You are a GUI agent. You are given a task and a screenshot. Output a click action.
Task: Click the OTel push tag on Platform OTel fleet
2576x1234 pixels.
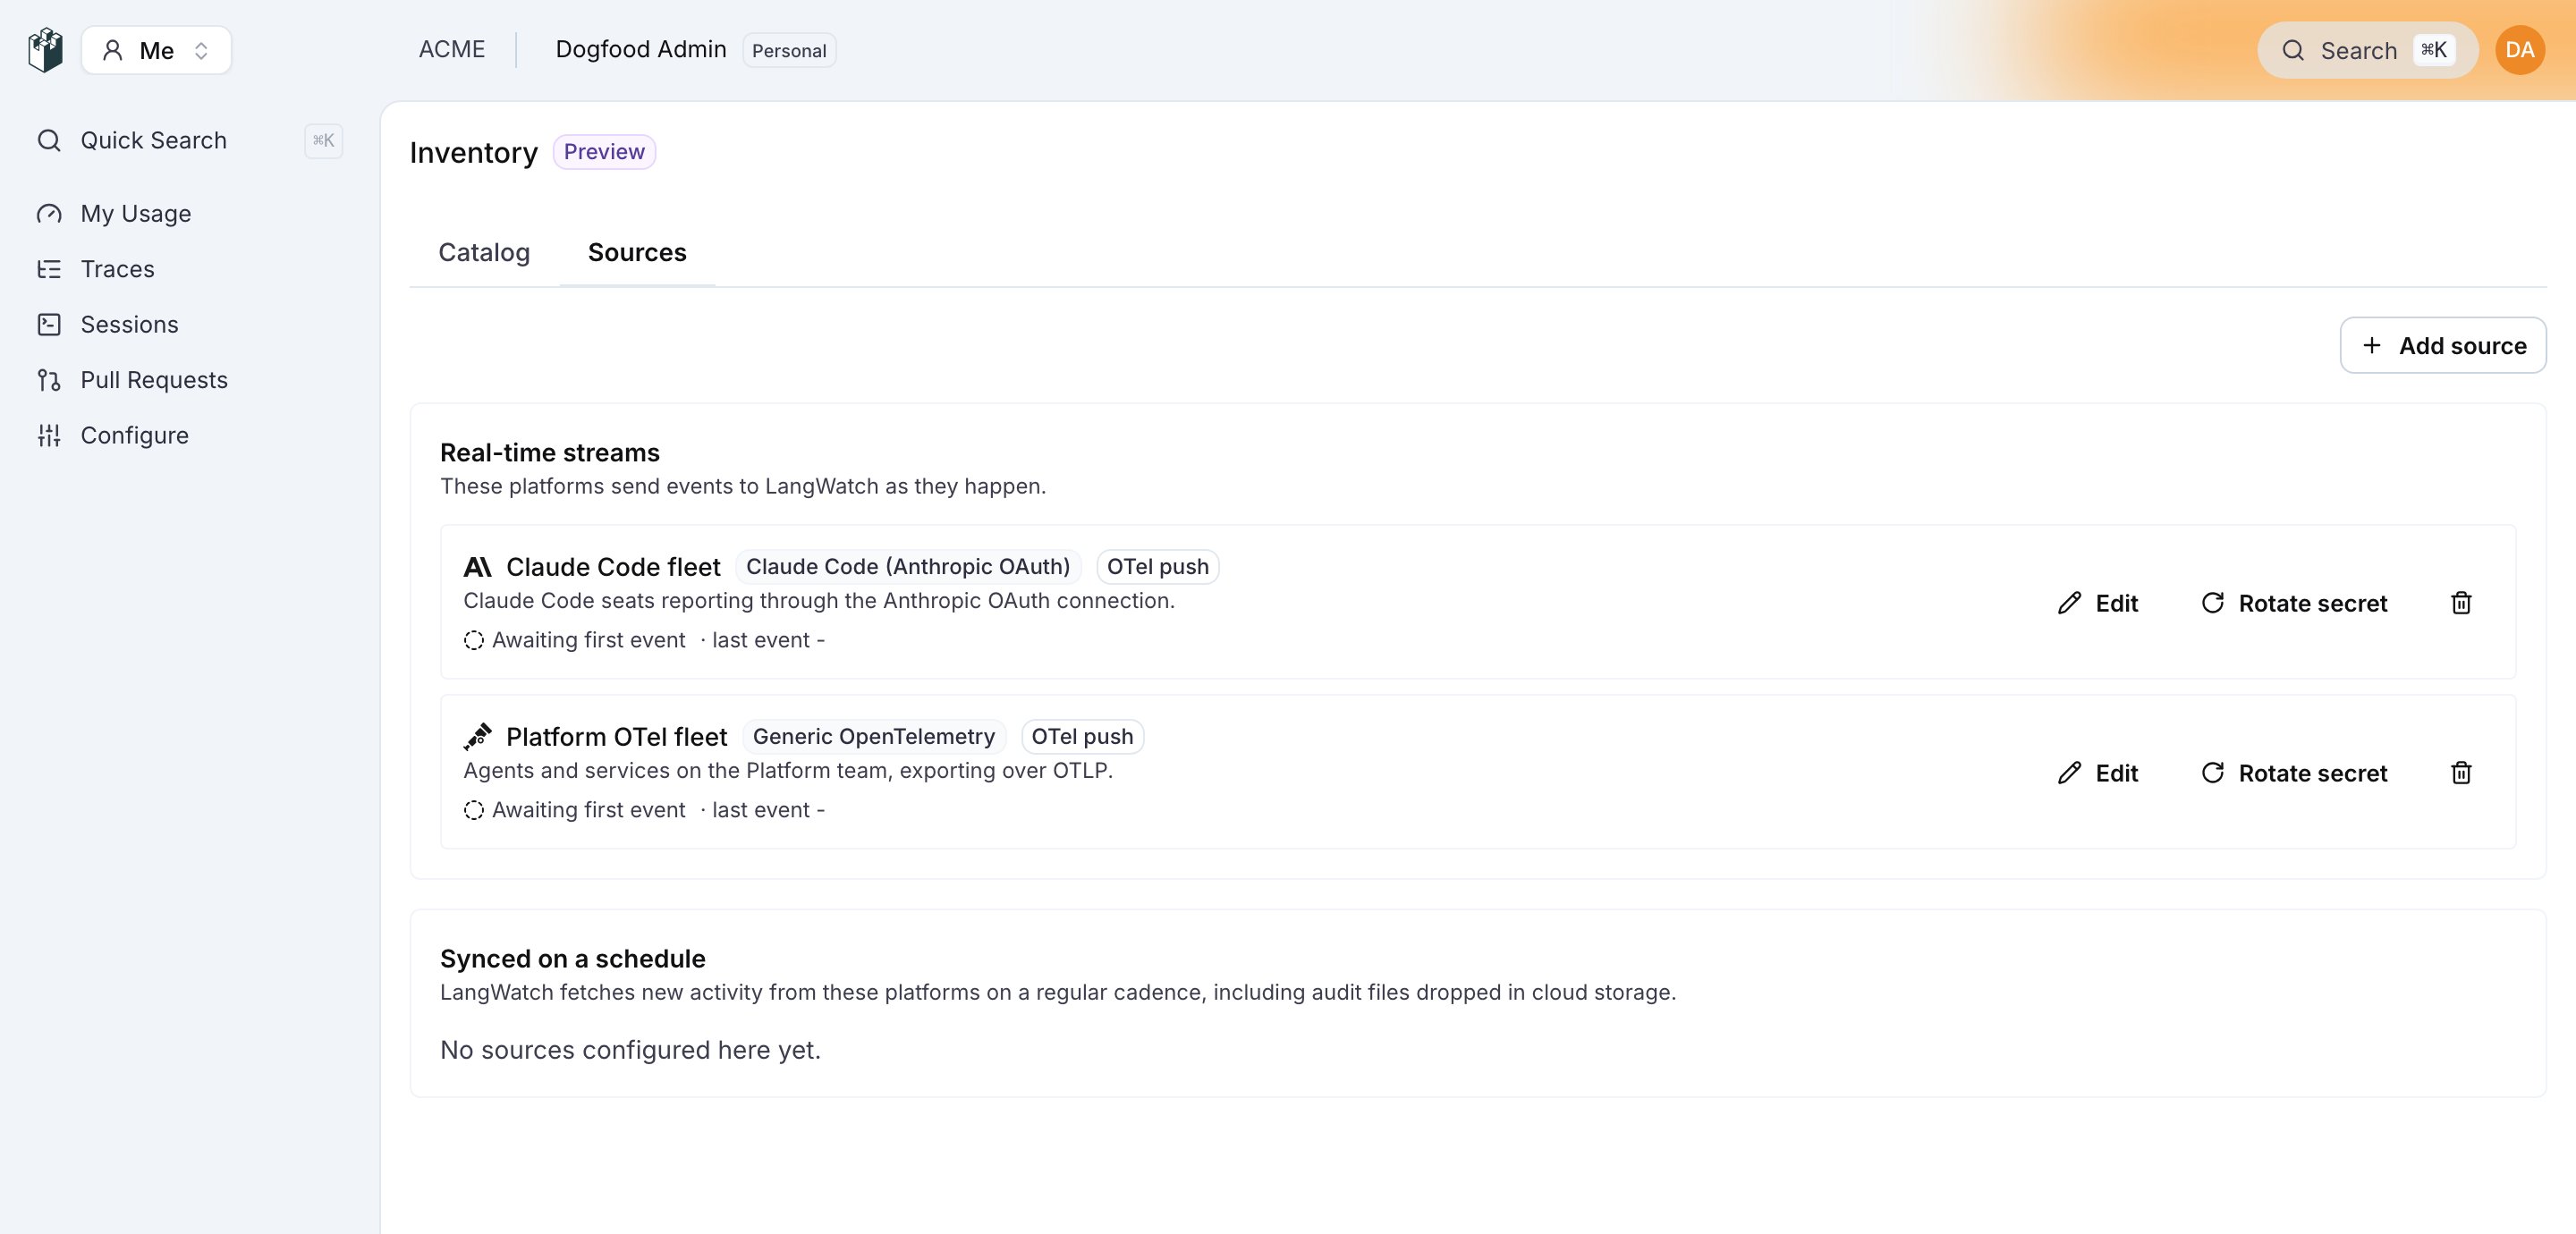tap(1082, 737)
